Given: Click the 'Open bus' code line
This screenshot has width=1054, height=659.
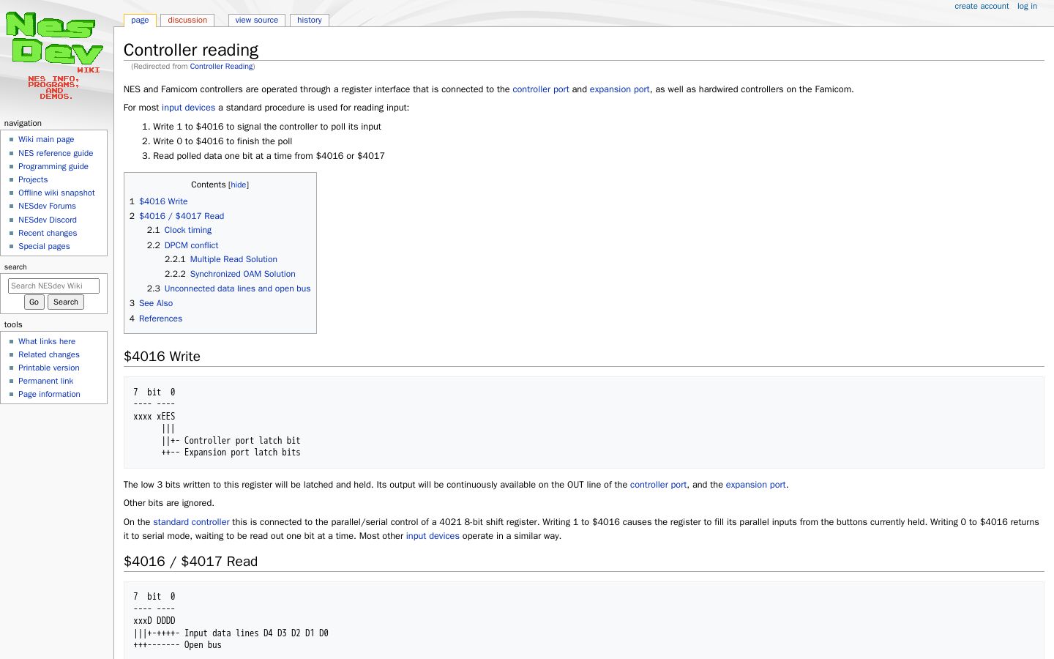Looking at the screenshot, I should (203, 645).
